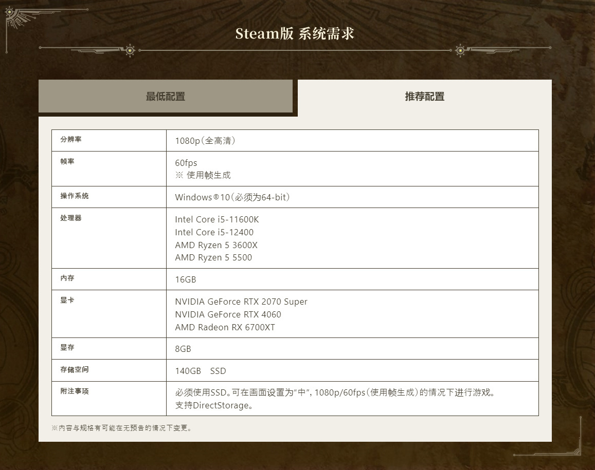The image size is (595, 470).
Task: Click the 内存 row label
Action: pyautogui.click(x=67, y=278)
